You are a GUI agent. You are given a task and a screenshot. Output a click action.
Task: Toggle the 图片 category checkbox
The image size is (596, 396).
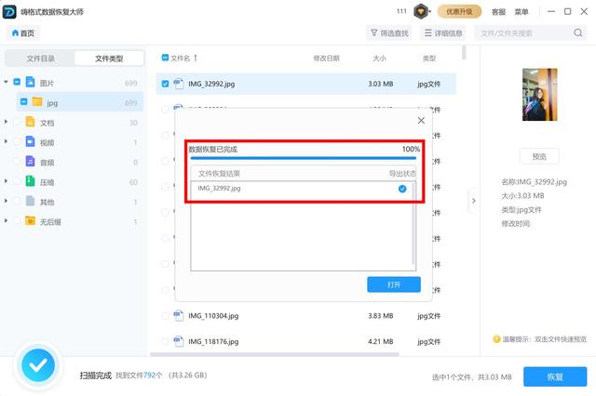17,82
